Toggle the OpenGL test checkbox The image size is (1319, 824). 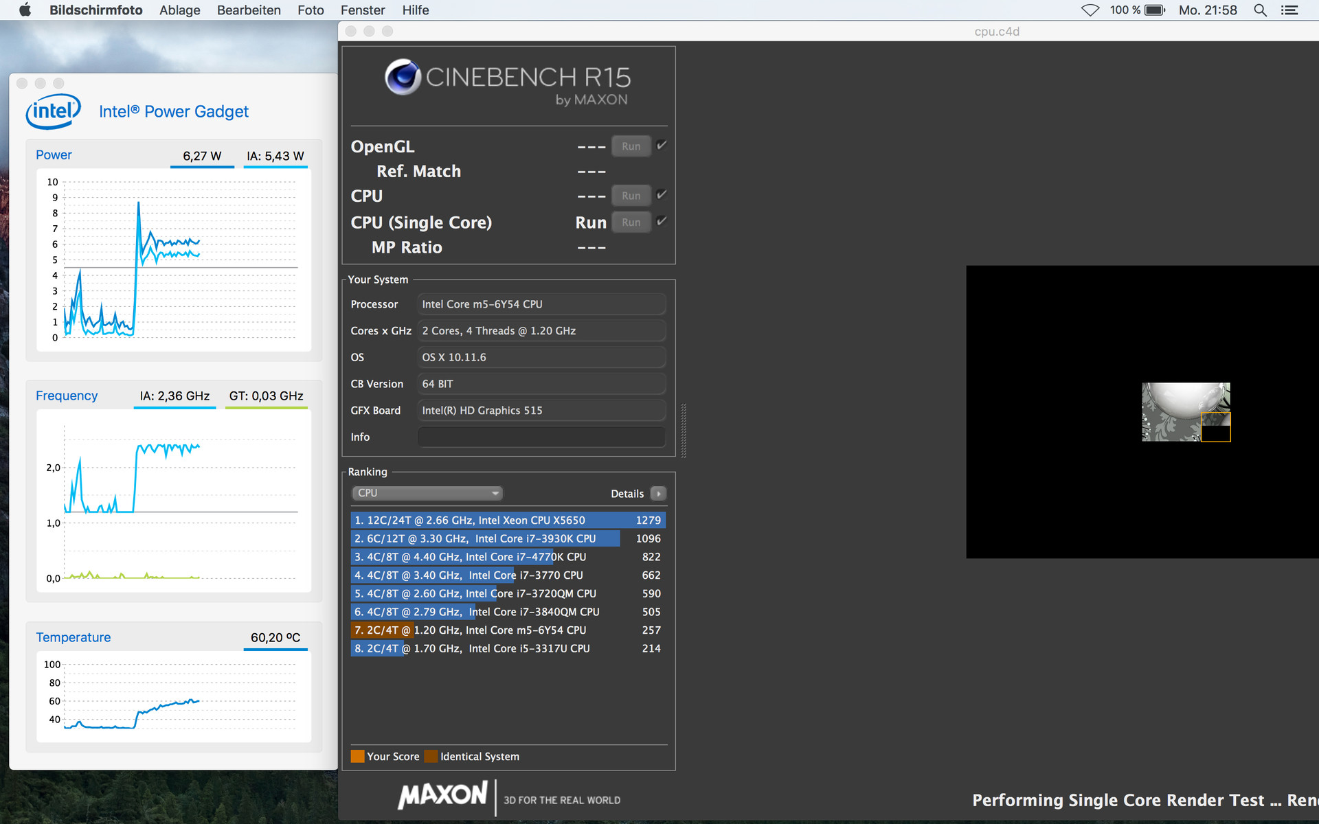pyautogui.click(x=662, y=145)
